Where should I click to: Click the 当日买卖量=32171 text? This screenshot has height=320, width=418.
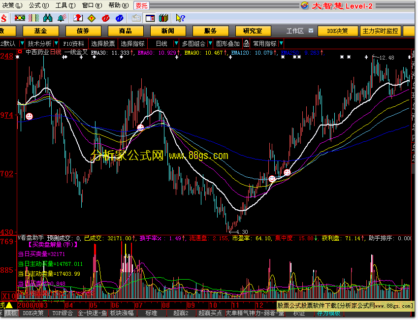41,254
